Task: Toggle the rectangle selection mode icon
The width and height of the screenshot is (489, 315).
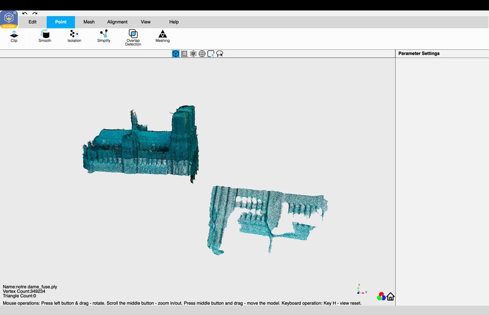Action: [184, 54]
